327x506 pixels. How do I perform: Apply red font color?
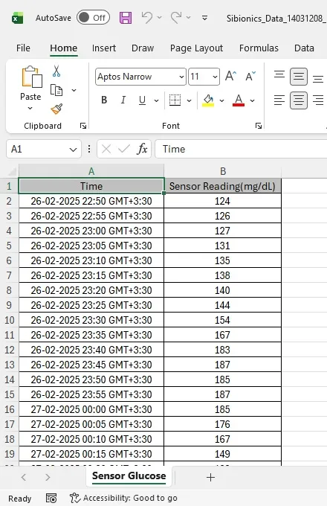tap(239, 100)
